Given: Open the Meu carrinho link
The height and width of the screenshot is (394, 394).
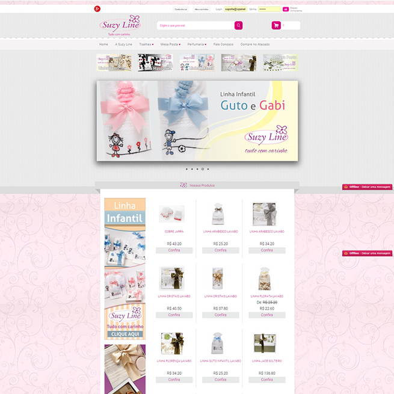Looking at the screenshot, I should pos(202,9).
